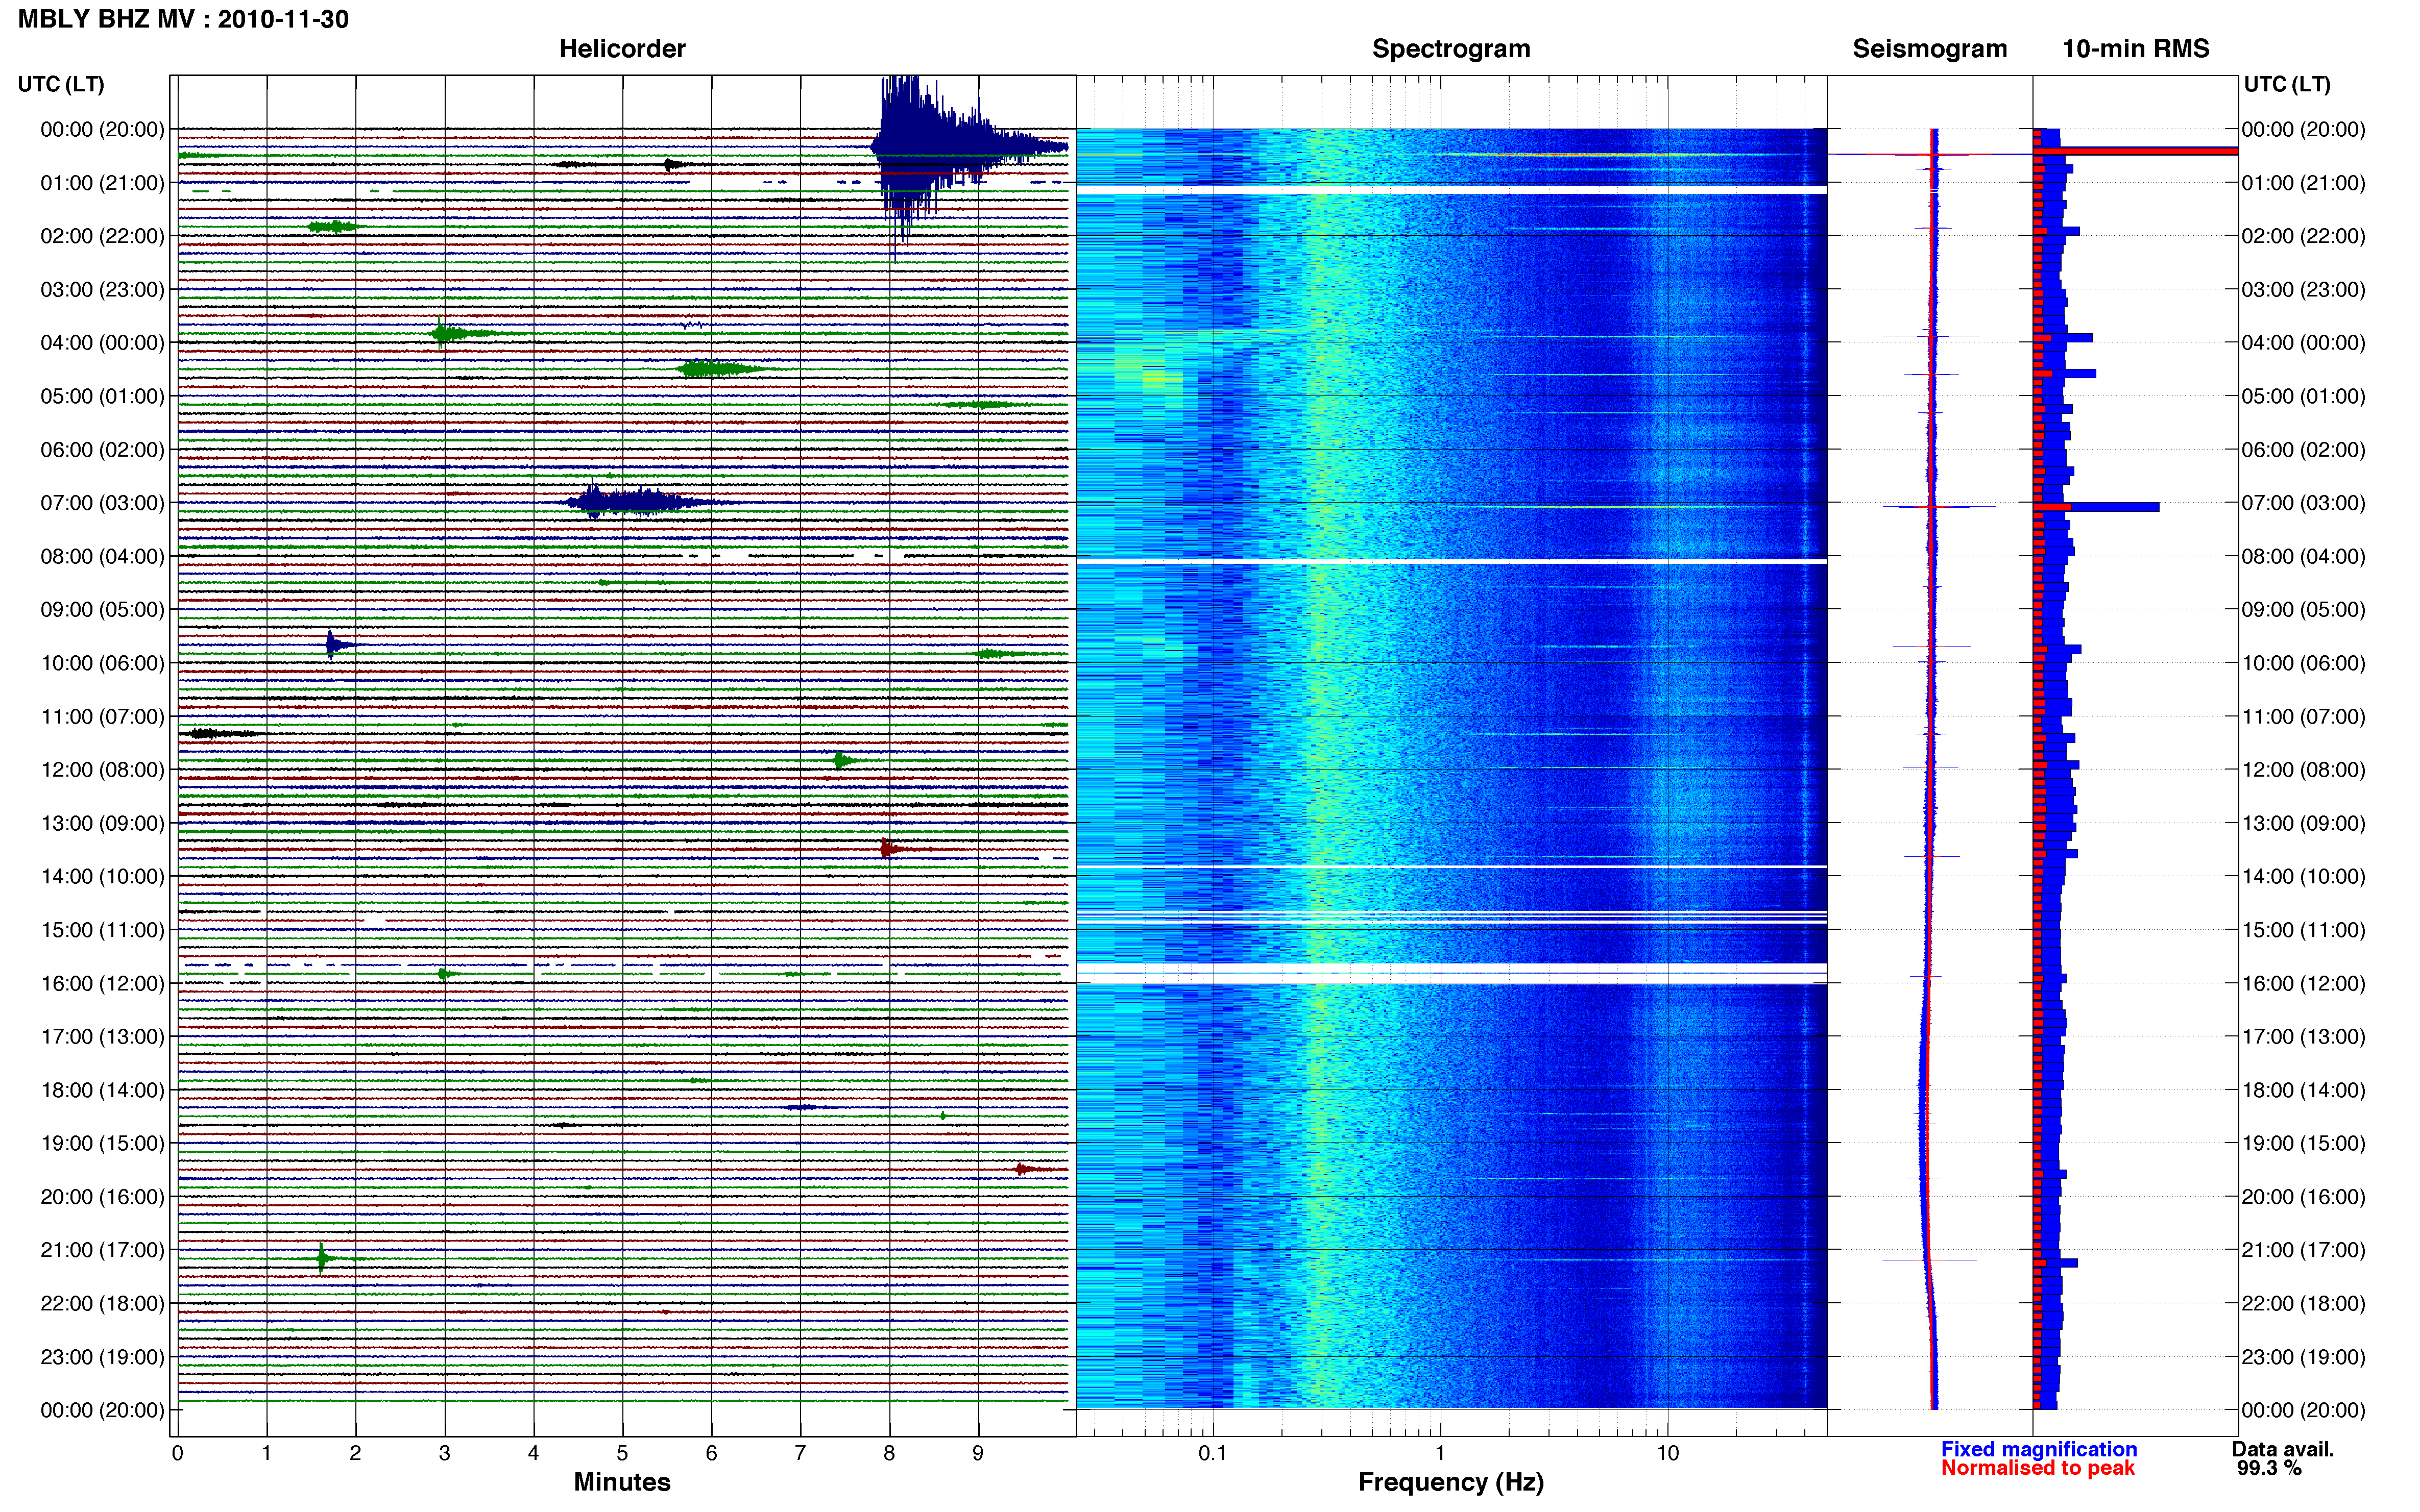
Task: Click the 'Normalised to peak' legend text
Action: (x=2037, y=1468)
